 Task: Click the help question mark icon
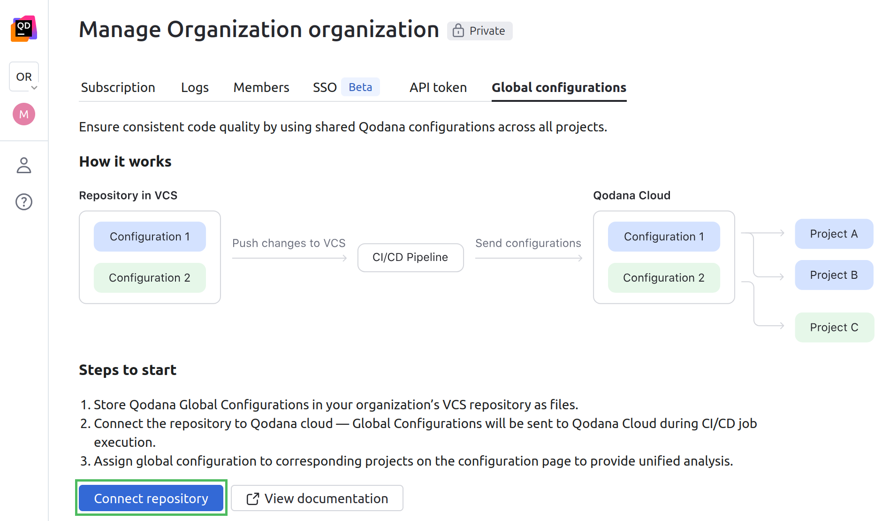(x=23, y=202)
